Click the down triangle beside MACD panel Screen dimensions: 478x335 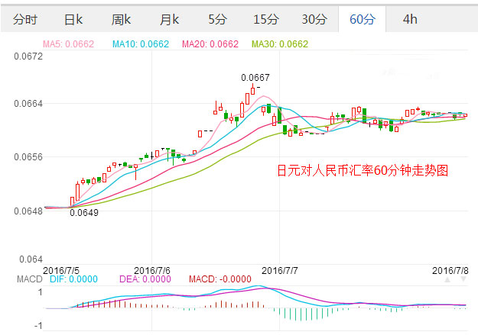pyautogui.click(x=463, y=279)
